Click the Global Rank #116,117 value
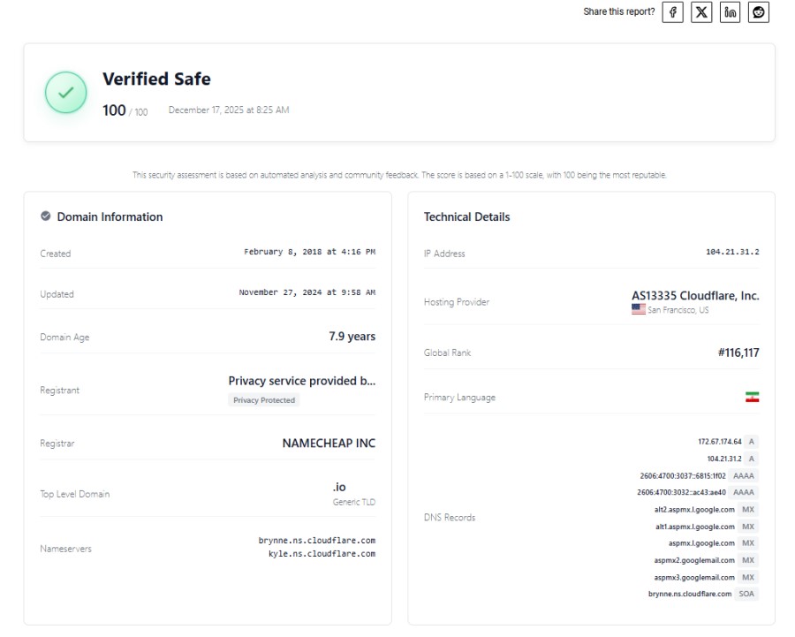Viewport: 795px width, 637px height. [x=738, y=353]
